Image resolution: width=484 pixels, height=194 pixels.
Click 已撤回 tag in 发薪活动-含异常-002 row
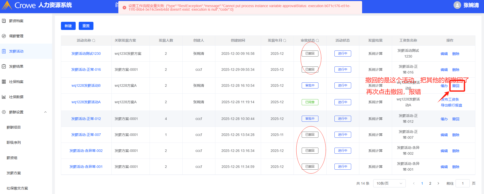(310, 151)
